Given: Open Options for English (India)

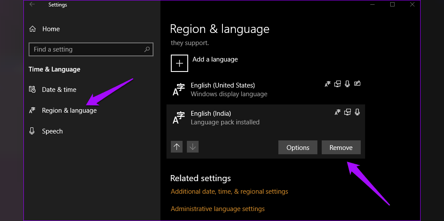Looking at the screenshot, I should click(x=298, y=147).
